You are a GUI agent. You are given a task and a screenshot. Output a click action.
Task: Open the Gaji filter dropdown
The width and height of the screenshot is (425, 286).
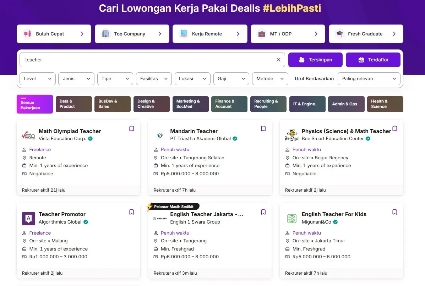(x=231, y=79)
